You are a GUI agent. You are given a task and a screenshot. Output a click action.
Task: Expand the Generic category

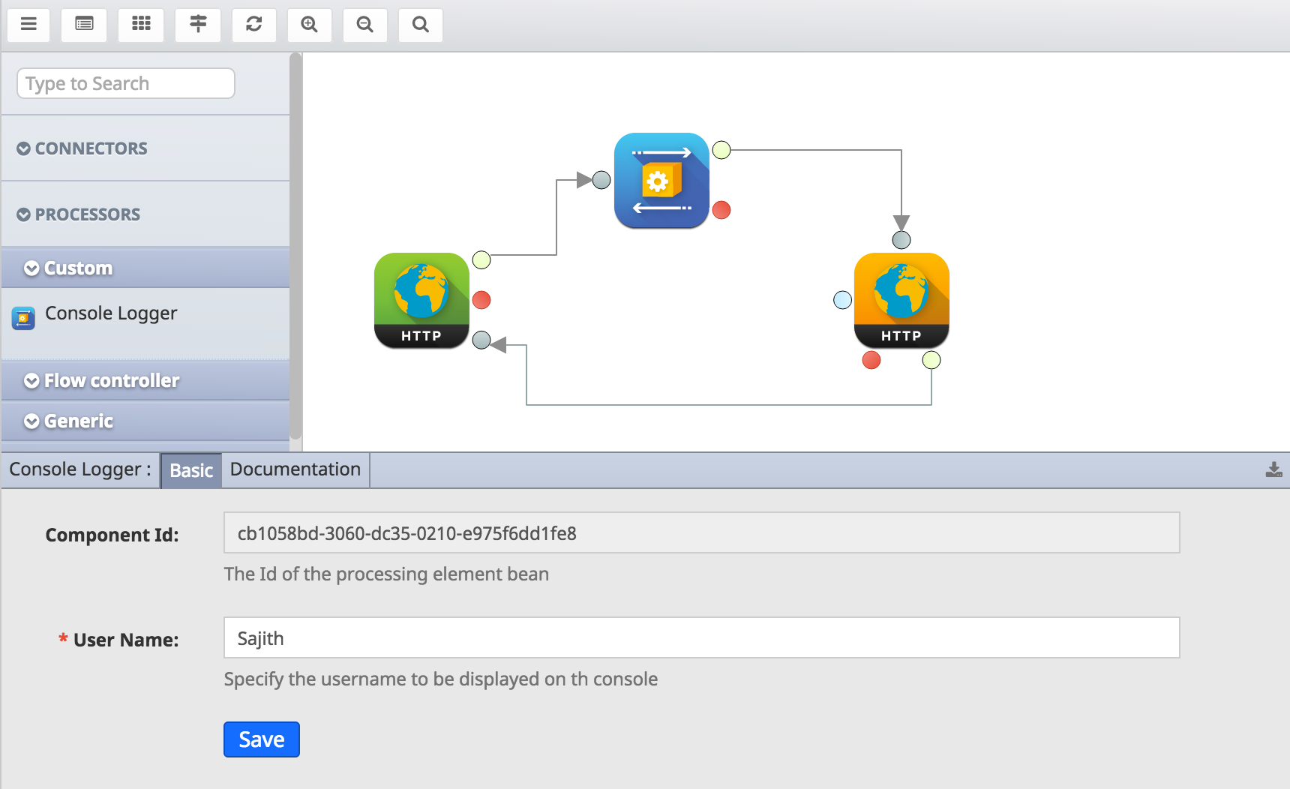[145, 421]
